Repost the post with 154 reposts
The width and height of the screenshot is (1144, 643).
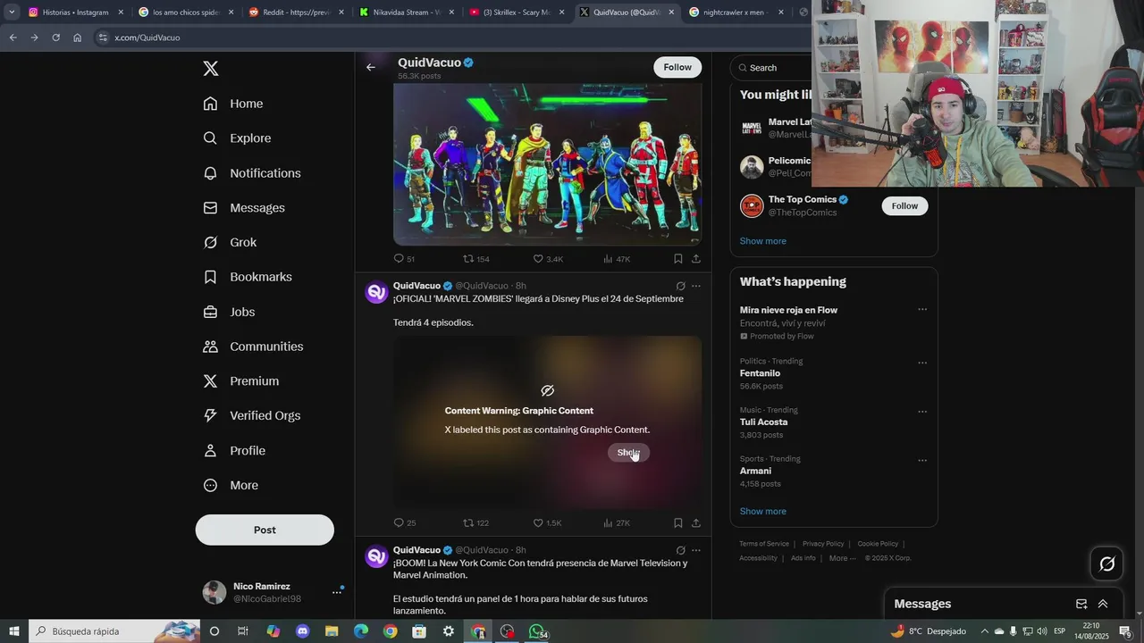point(476,259)
